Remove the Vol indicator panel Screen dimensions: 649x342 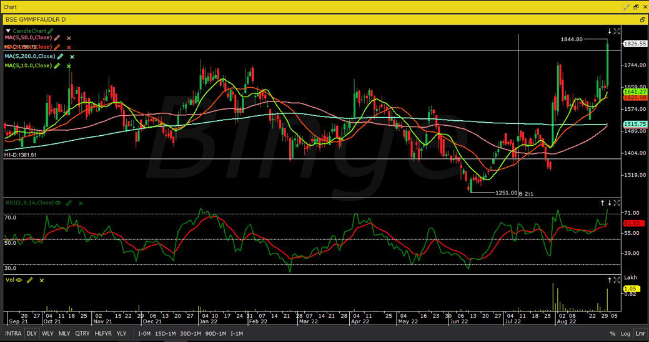pos(41,280)
